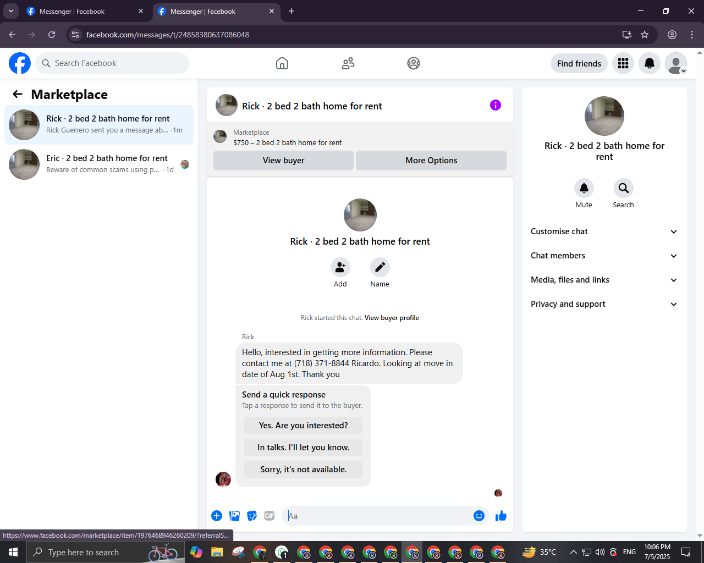The width and height of the screenshot is (704, 563).
Task: Open the volume icon in system tray
Action: tap(600, 552)
